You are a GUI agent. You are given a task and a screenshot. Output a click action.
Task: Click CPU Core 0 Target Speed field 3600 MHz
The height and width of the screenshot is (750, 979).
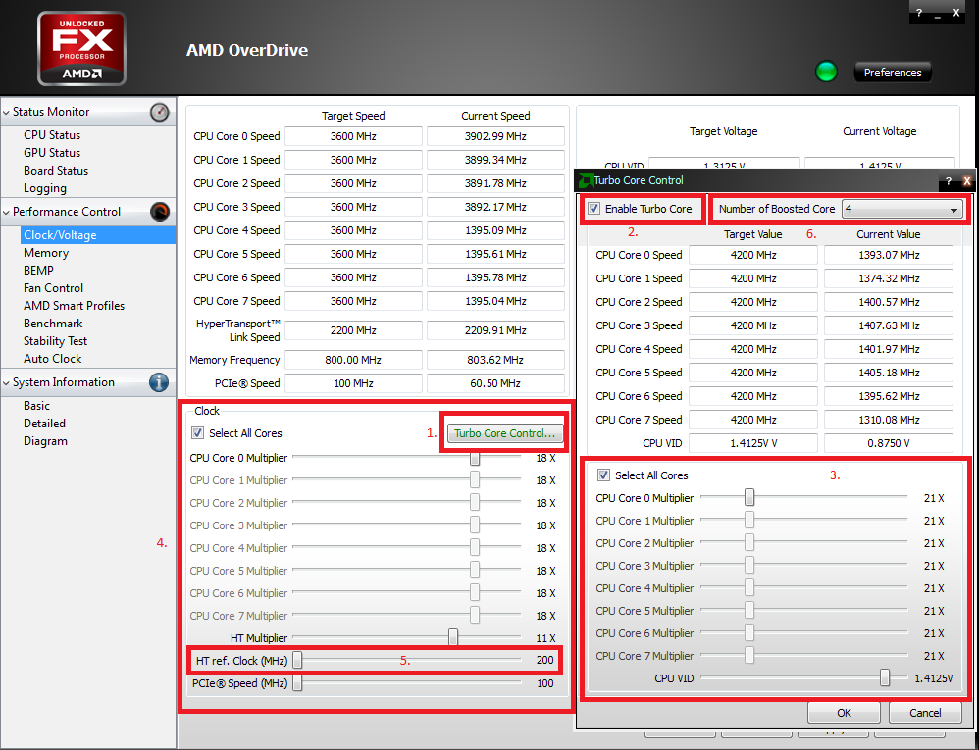353,136
